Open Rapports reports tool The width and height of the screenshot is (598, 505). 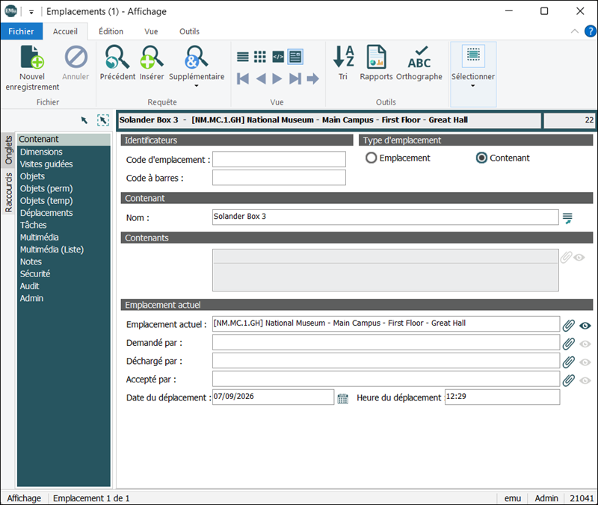click(x=376, y=63)
